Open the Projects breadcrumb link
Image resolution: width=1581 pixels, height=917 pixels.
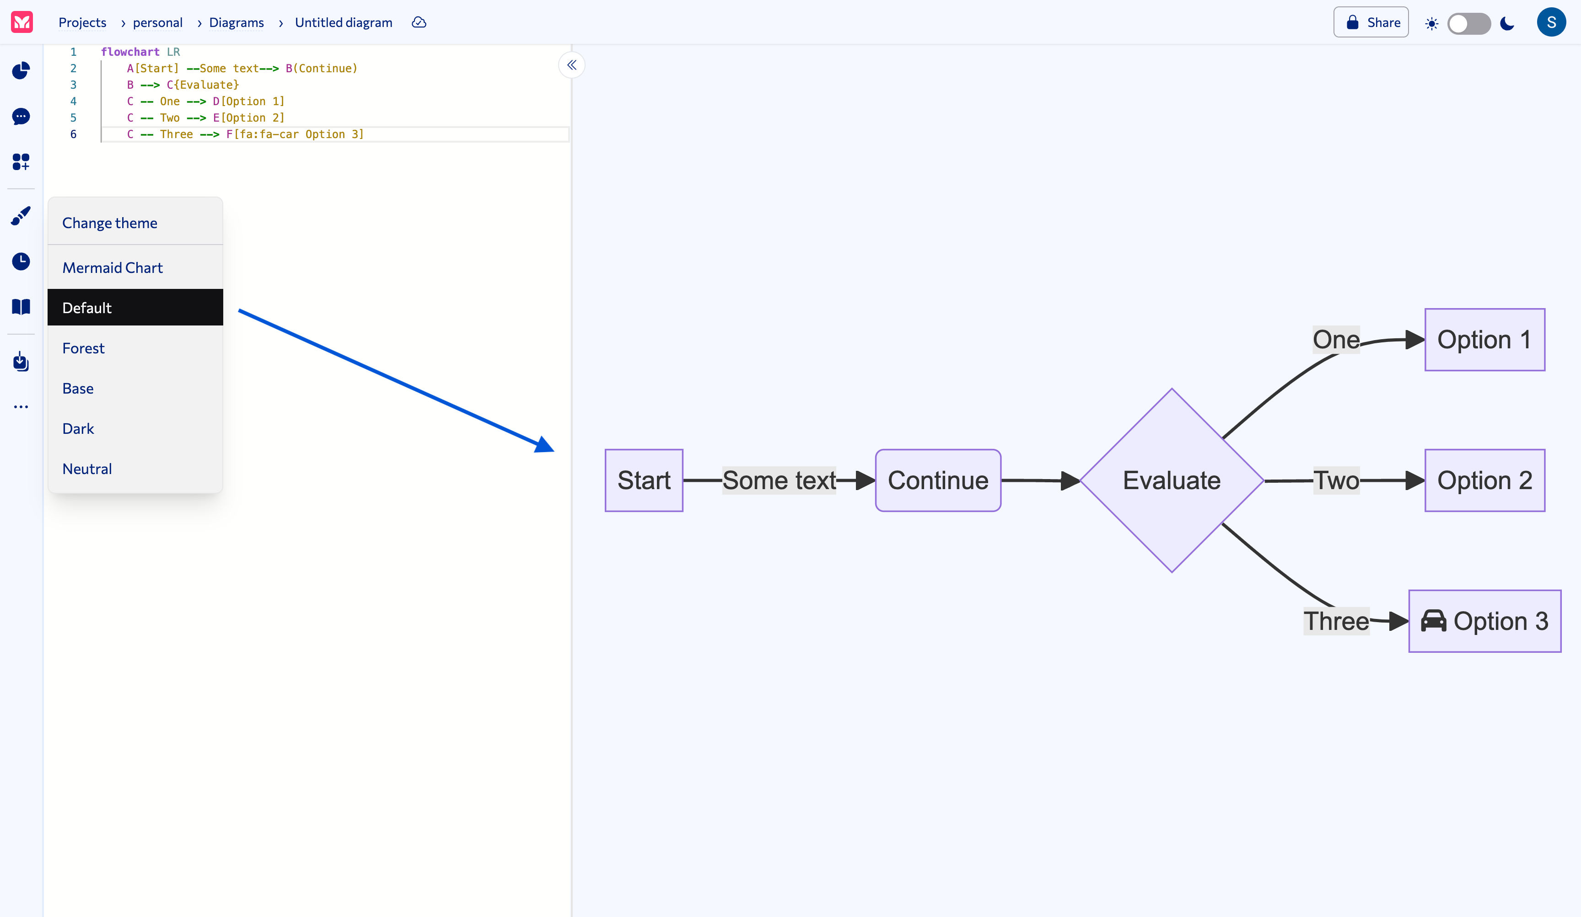coord(82,22)
